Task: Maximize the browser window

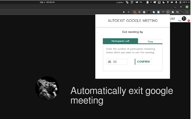Action: tap(181, 7)
